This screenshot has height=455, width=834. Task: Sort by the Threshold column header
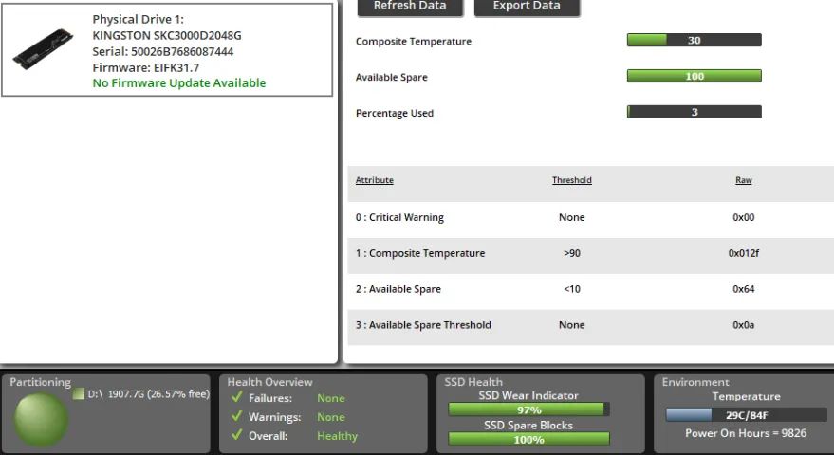click(x=572, y=180)
